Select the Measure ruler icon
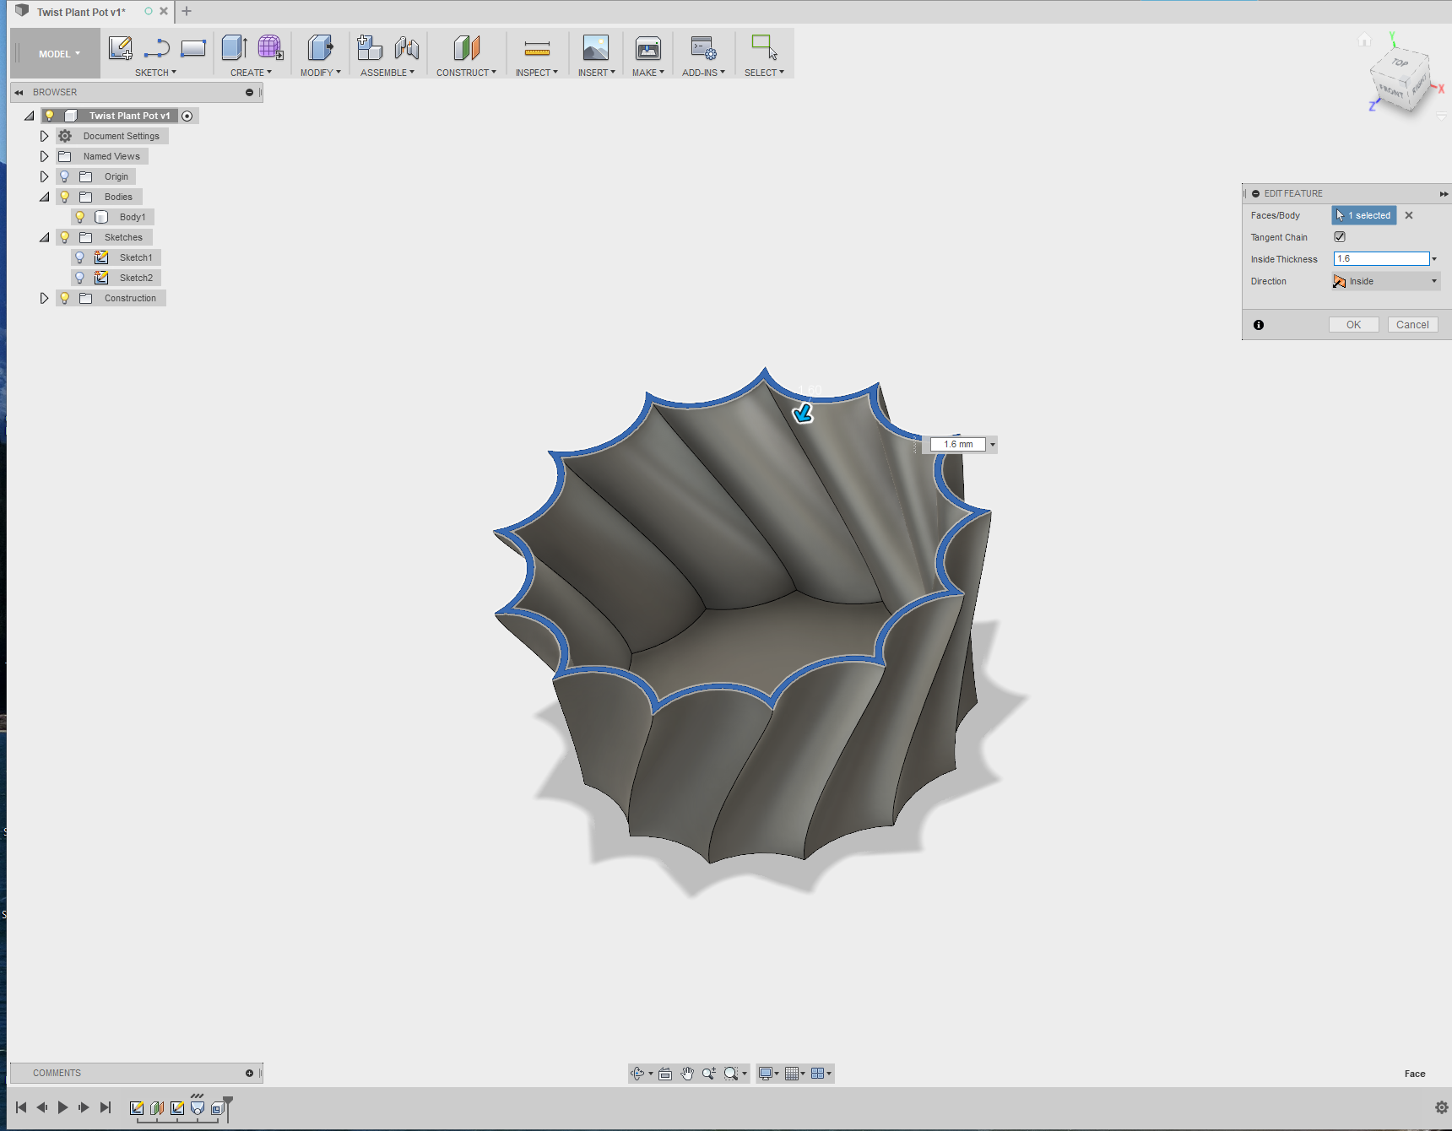This screenshot has width=1452, height=1131. tap(537, 49)
